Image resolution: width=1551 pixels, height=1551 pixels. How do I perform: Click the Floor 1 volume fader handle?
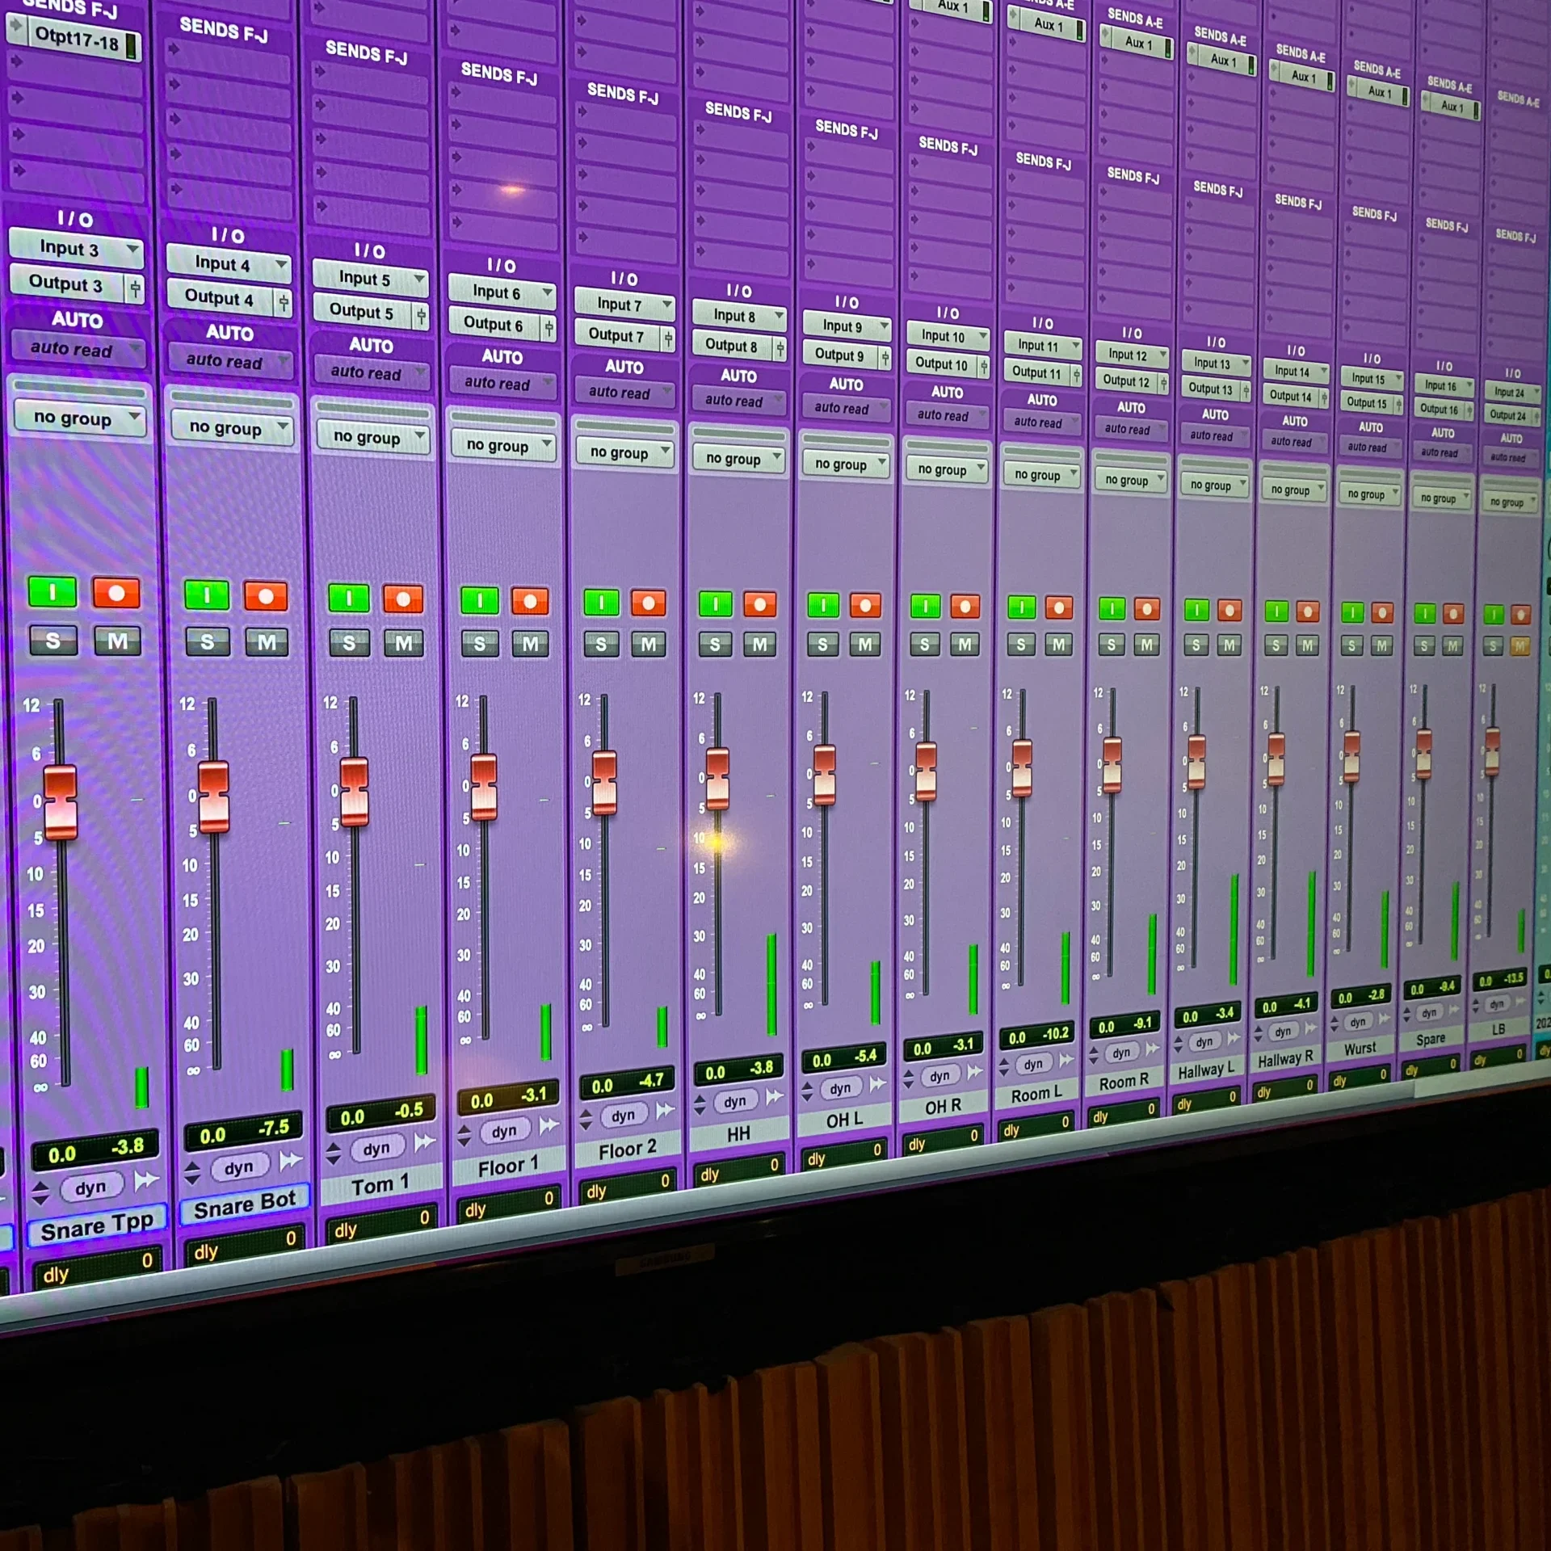(x=484, y=787)
